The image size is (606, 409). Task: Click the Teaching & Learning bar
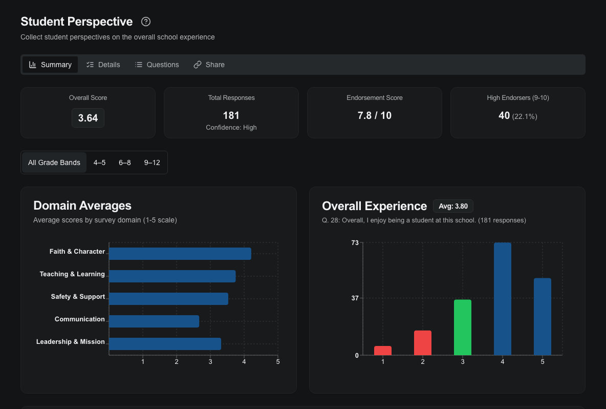(172, 276)
